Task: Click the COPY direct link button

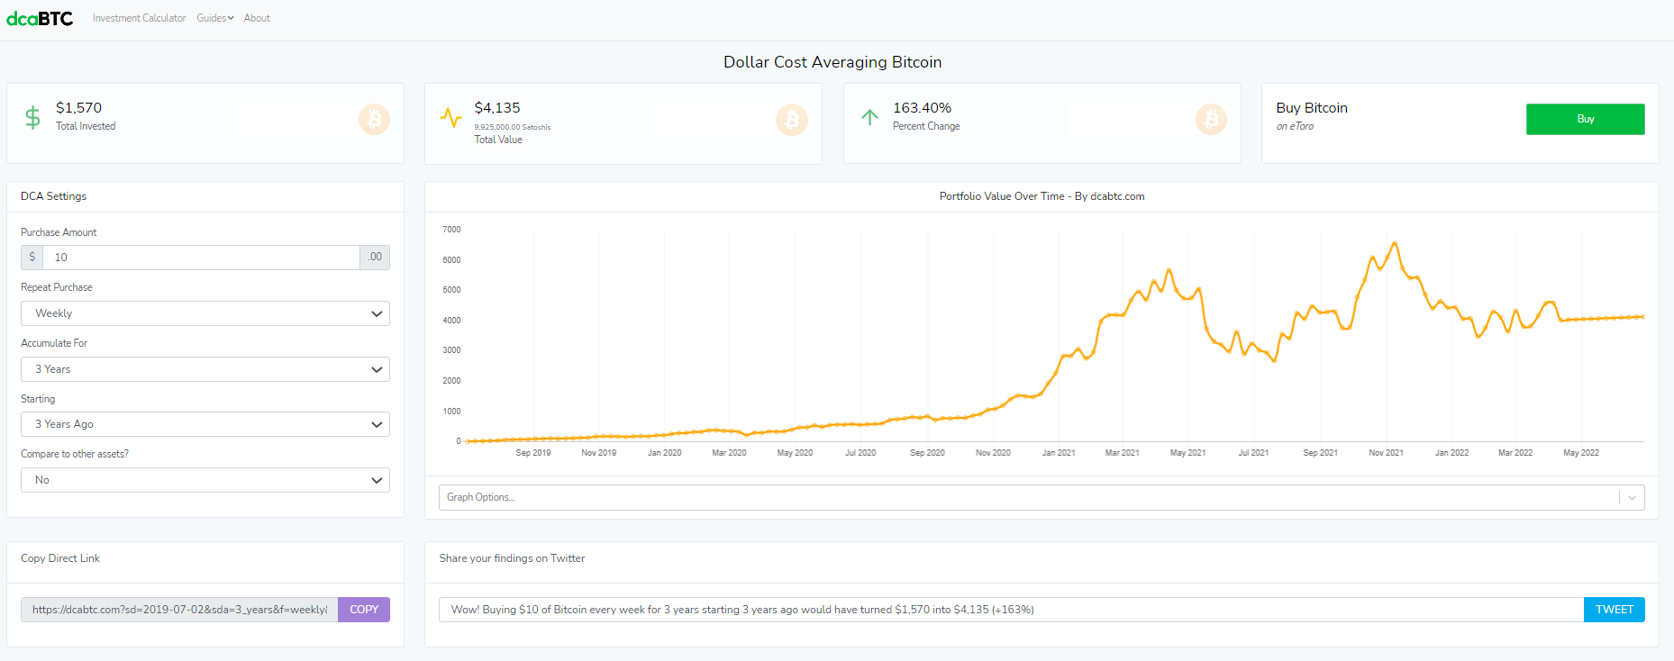Action: pos(364,610)
